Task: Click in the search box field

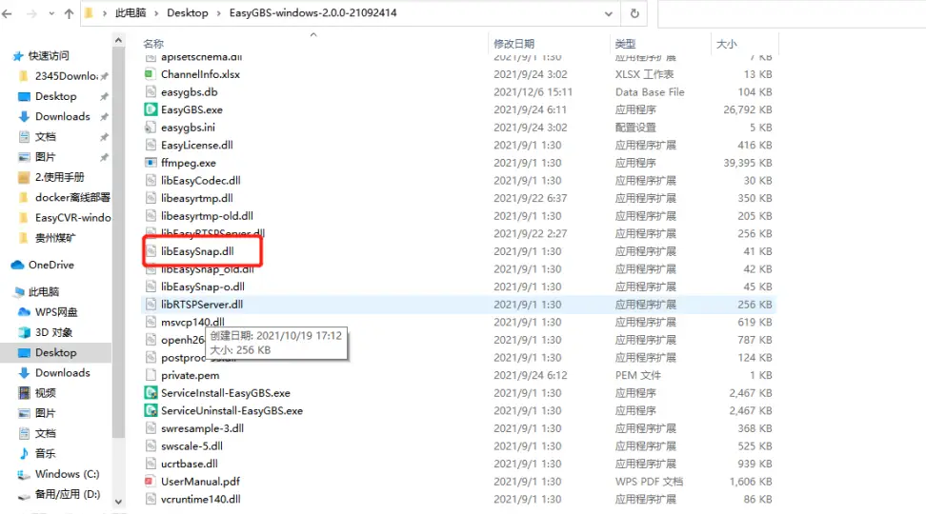Action: point(791,14)
